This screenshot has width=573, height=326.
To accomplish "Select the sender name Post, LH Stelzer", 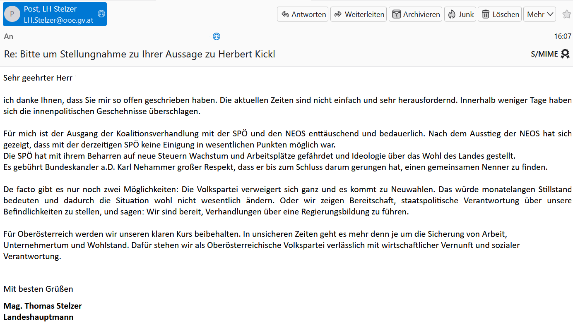I will pyautogui.click(x=50, y=9).
